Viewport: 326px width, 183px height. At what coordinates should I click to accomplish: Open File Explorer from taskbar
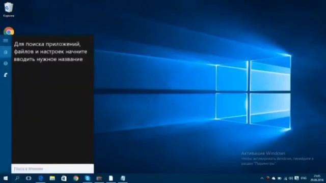click(x=52, y=178)
